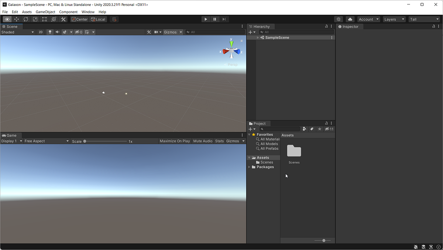Viewport: 443px width, 250px height.
Task: Click the create (+) icon in Hierarchy
Action: pos(251,32)
